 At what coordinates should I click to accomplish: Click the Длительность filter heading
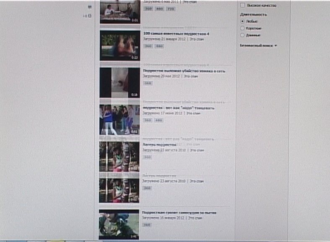(253, 15)
